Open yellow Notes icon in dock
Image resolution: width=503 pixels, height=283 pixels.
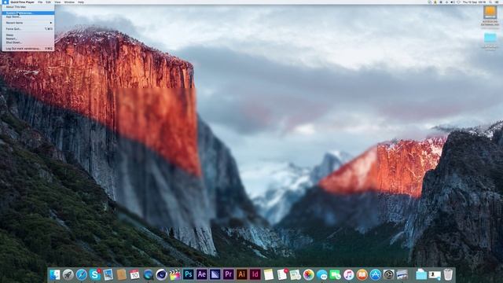click(x=269, y=274)
